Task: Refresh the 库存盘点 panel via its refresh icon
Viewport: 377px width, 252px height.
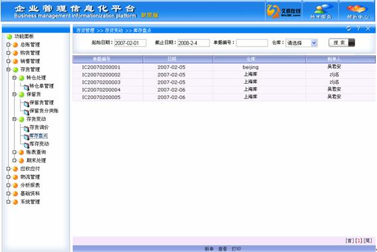Action: pyautogui.click(x=348, y=29)
